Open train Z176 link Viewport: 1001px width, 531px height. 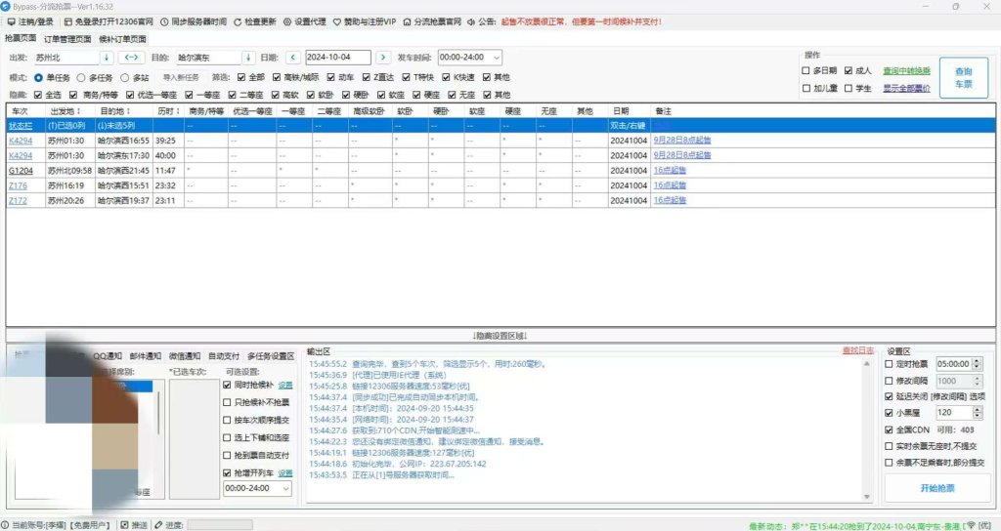pyautogui.click(x=18, y=185)
